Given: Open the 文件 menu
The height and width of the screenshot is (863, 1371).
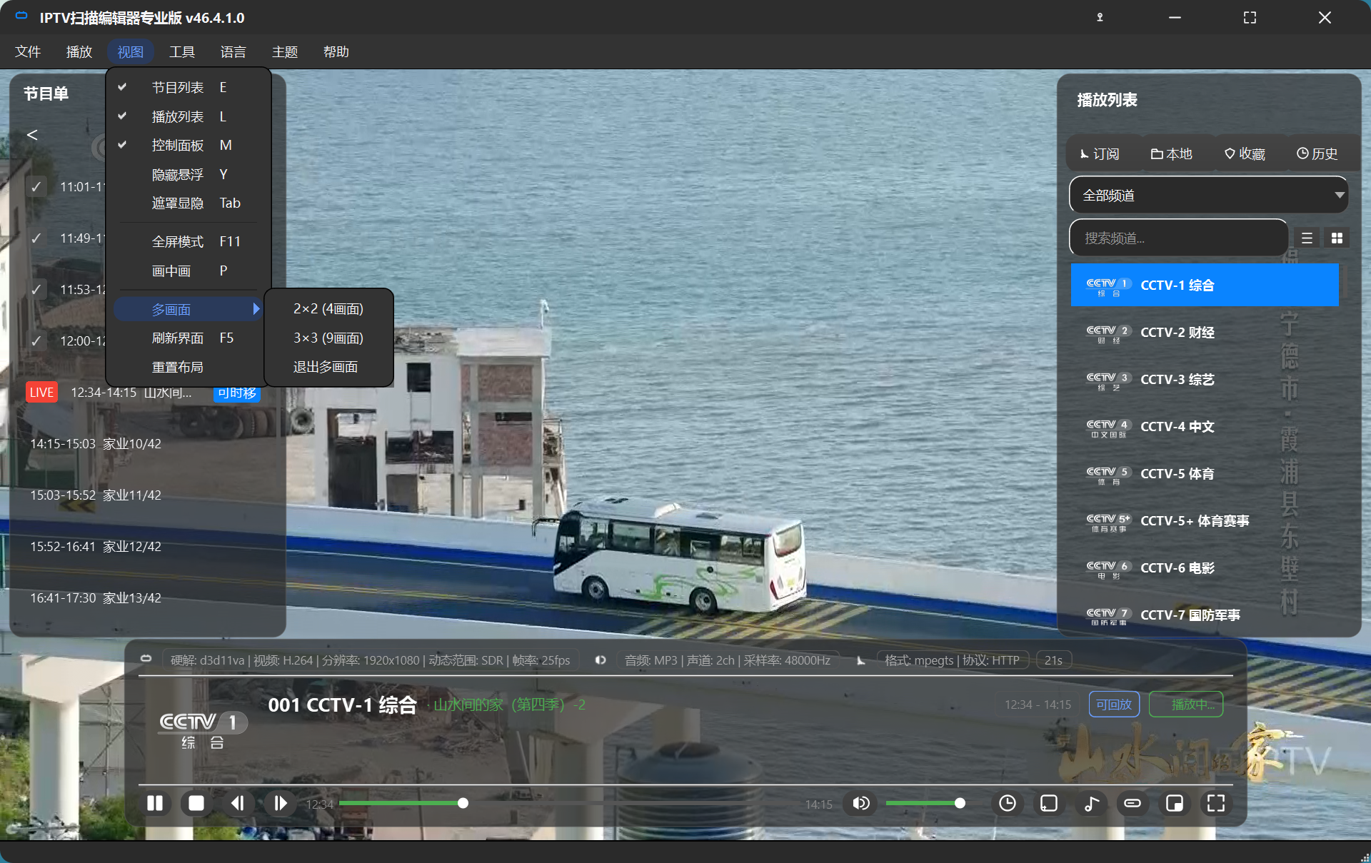Looking at the screenshot, I should click(28, 52).
